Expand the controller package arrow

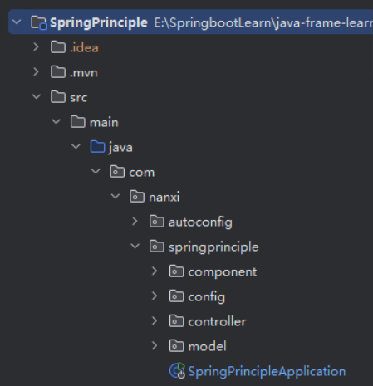click(155, 320)
